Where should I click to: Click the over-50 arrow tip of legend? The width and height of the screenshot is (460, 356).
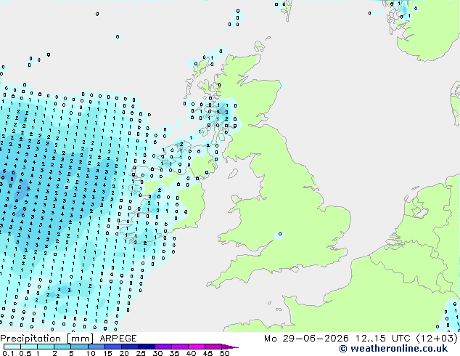coord(230,347)
